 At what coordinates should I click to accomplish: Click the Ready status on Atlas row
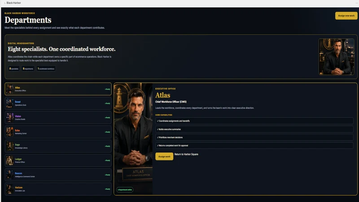(x=107, y=89)
